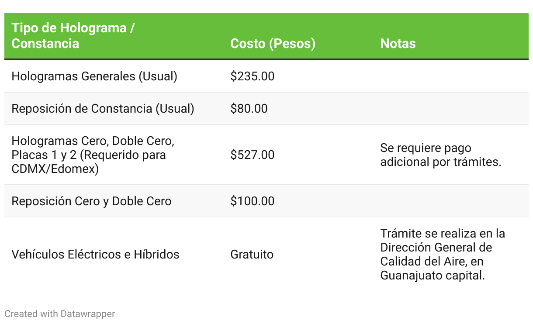Select the 'Reposición de Constancia (Usual)' row
The width and height of the screenshot is (533, 324).
point(266,109)
